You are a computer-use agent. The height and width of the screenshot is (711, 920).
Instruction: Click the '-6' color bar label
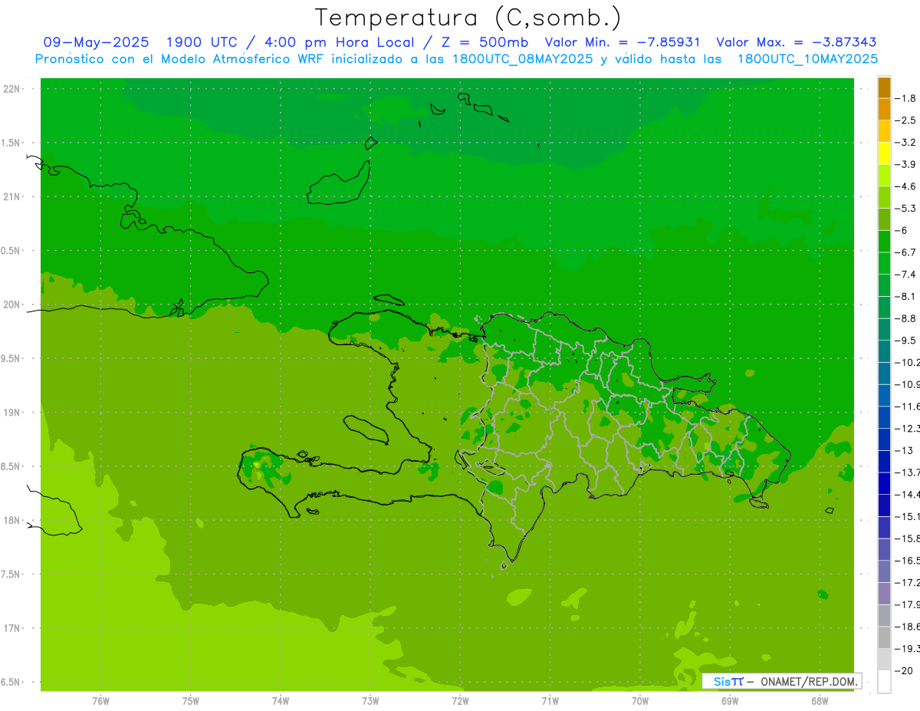coord(902,230)
